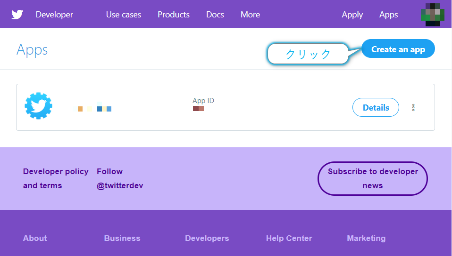Select Apply in the top navigation
The width and height of the screenshot is (452, 256).
352,15
